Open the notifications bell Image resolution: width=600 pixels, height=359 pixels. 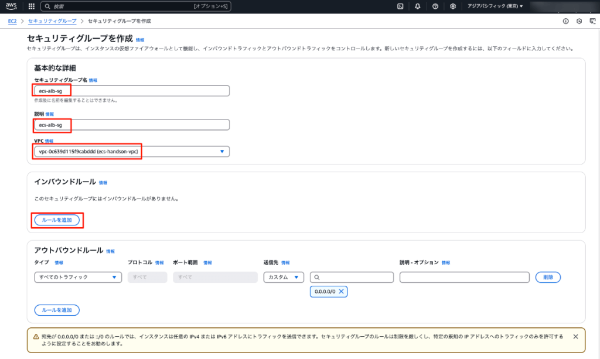tap(417, 6)
